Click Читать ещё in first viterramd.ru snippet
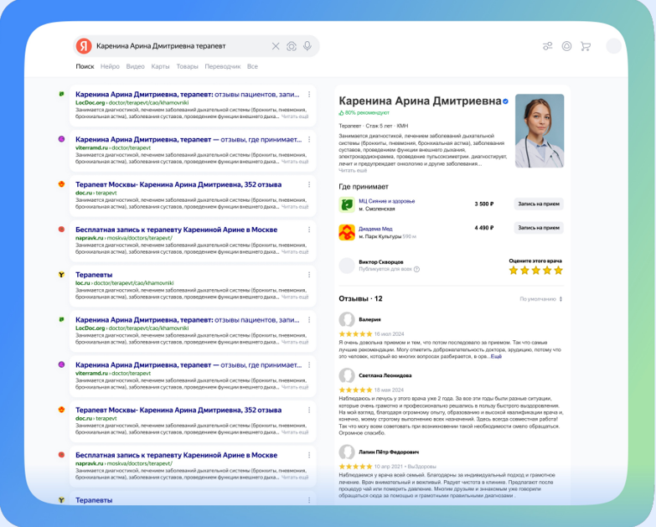 coord(295,162)
